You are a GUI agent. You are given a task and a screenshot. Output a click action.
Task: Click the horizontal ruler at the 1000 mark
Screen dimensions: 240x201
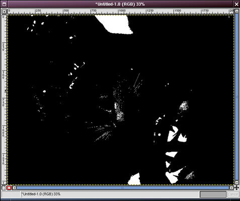119,12
